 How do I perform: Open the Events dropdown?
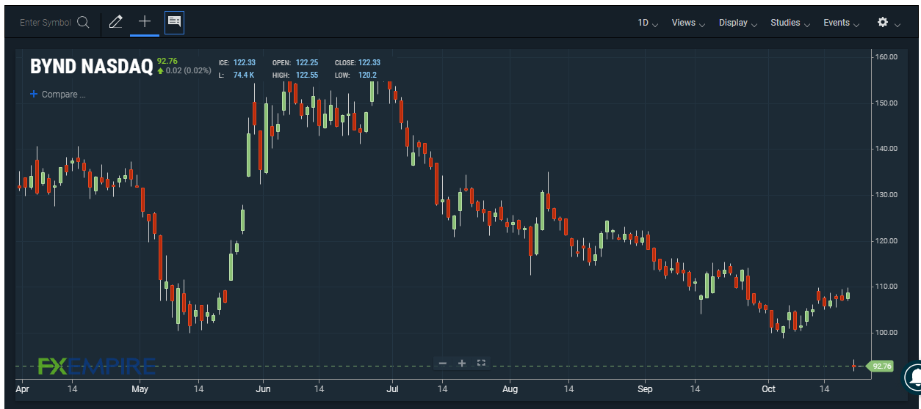tap(841, 23)
